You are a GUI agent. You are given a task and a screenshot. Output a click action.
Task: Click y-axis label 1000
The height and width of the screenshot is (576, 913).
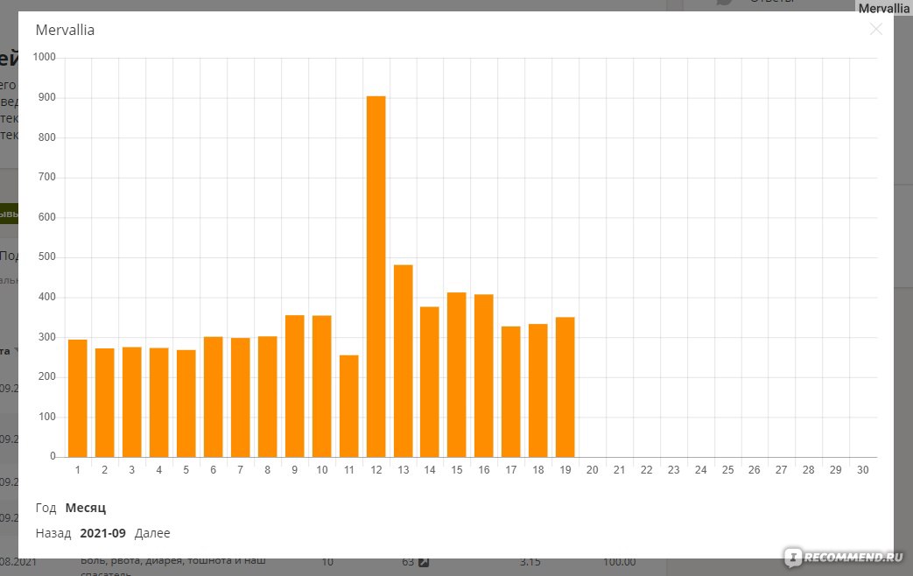(x=45, y=57)
